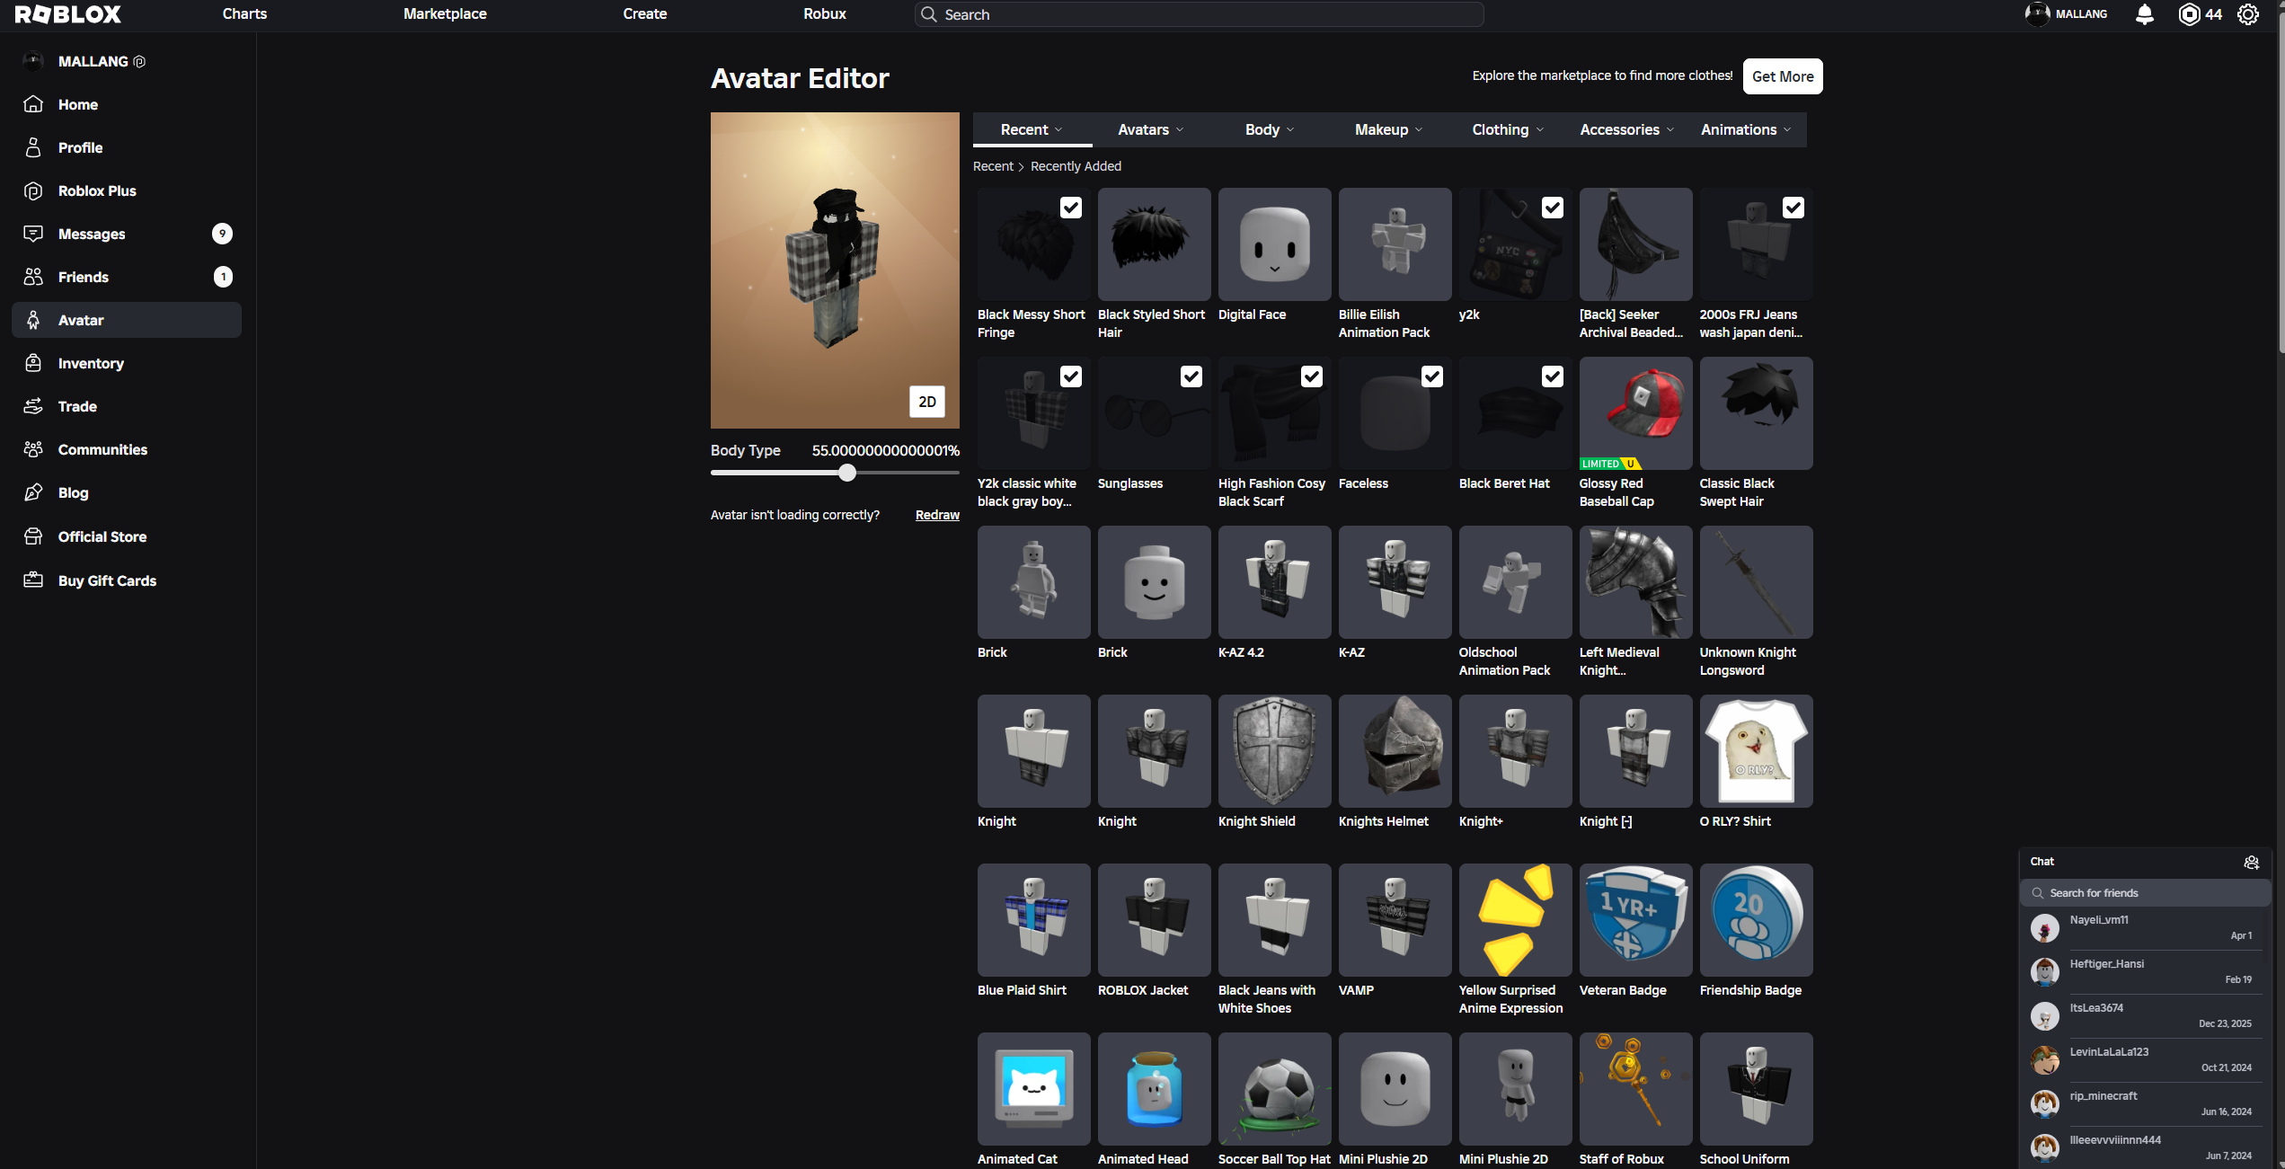Expand the Clothing dropdown
This screenshot has width=2285, height=1169.
[x=1509, y=129]
